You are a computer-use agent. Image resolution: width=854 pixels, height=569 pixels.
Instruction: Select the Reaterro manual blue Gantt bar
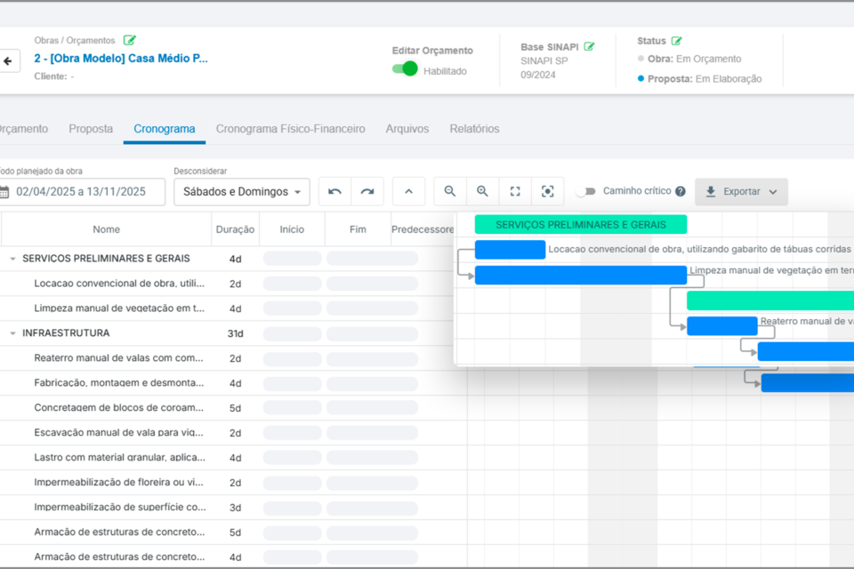[722, 325]
